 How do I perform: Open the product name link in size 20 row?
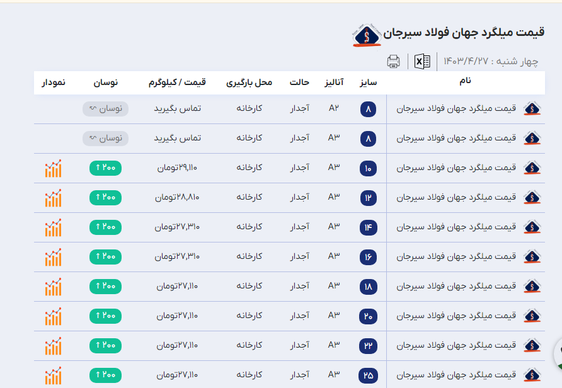pyautogui.click(x=456, y=316)
